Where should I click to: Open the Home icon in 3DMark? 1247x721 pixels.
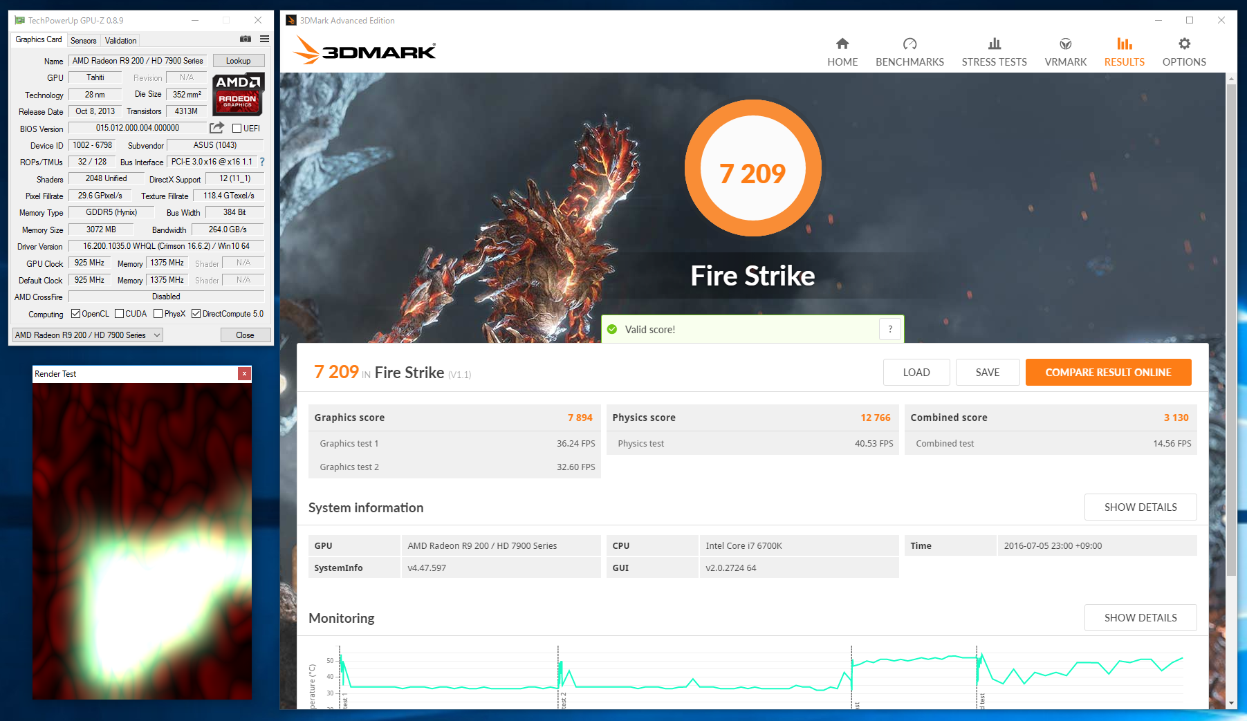tap(842, 44)
